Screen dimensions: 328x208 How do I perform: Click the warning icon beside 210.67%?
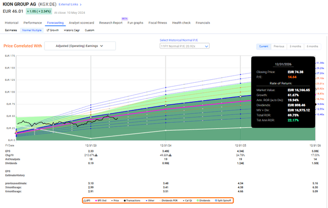coord(96,155)
